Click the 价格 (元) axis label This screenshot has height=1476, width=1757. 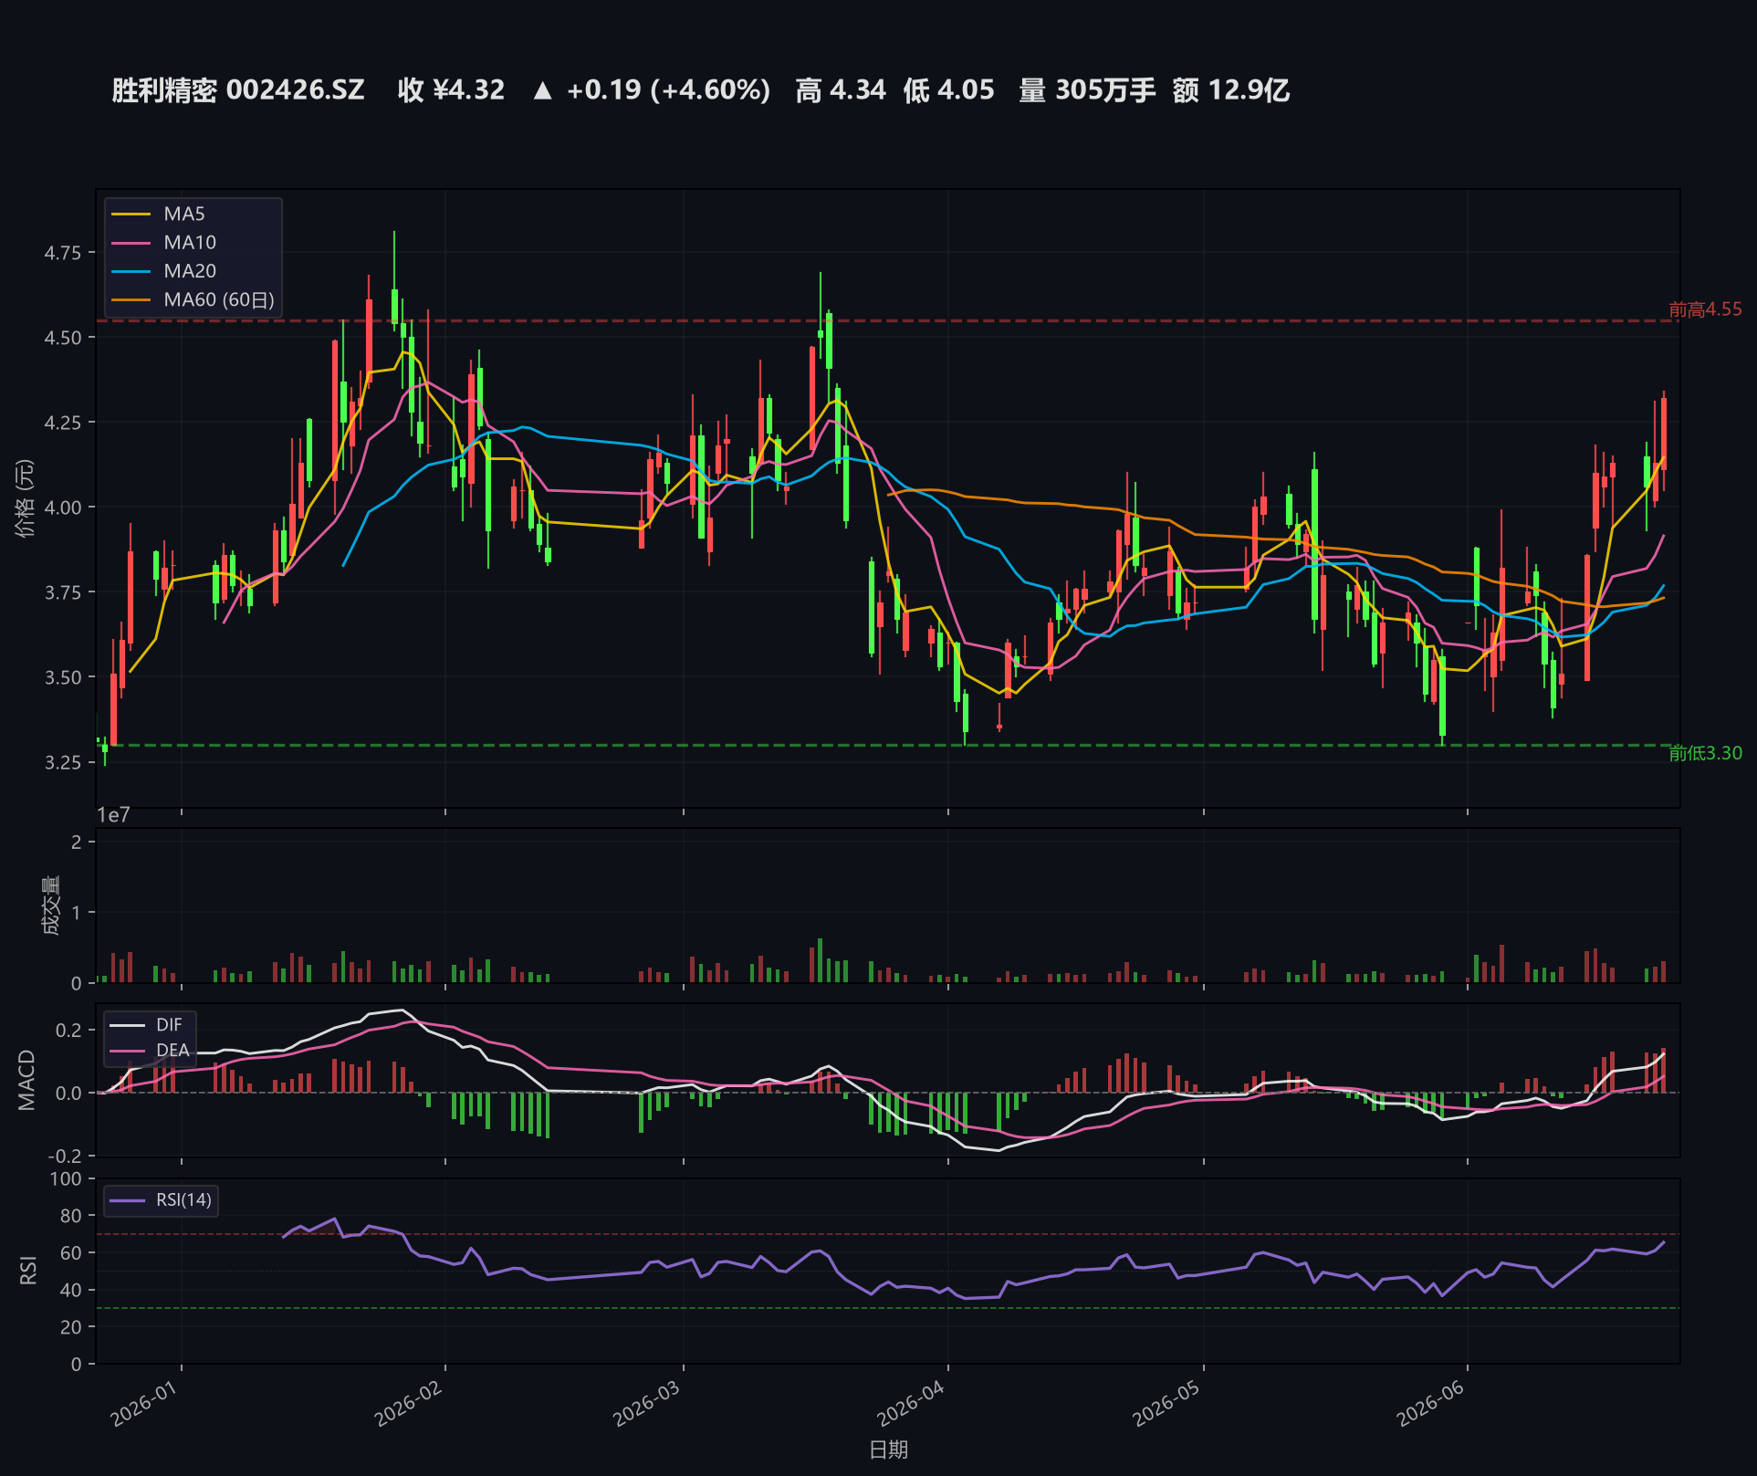pos(26,498)
